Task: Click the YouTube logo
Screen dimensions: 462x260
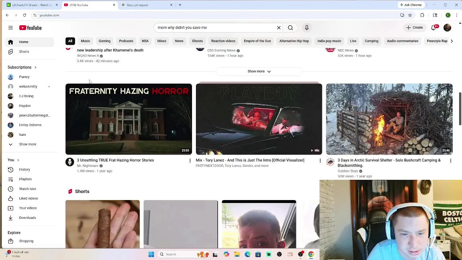Action: [x=30, y=28]
